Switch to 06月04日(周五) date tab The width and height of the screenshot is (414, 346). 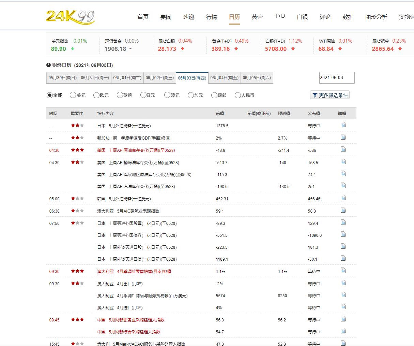coord(224,78)
